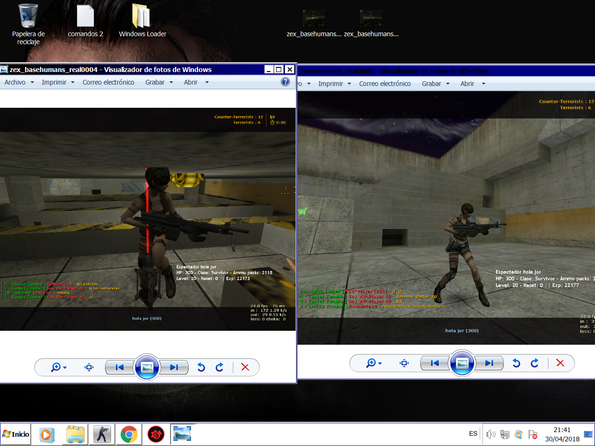Start slideshow in real0005 viewer

tap(462, 363)
